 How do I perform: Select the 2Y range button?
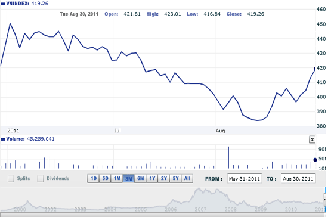164,178
